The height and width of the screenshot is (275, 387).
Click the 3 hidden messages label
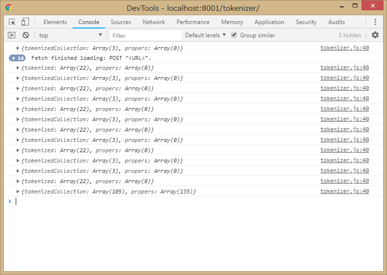point(350,35)
